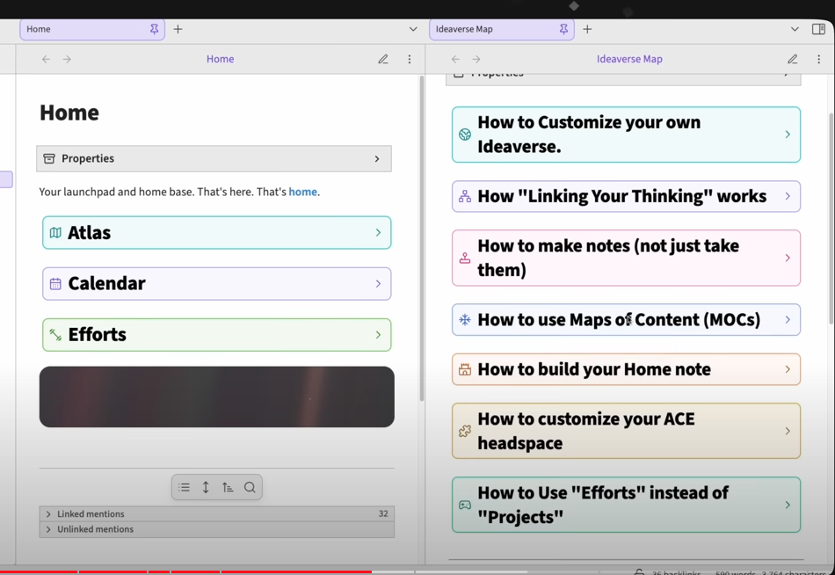
Task: Navigate forward in the Ideaverse Map pane
Action: coord(476,59)
